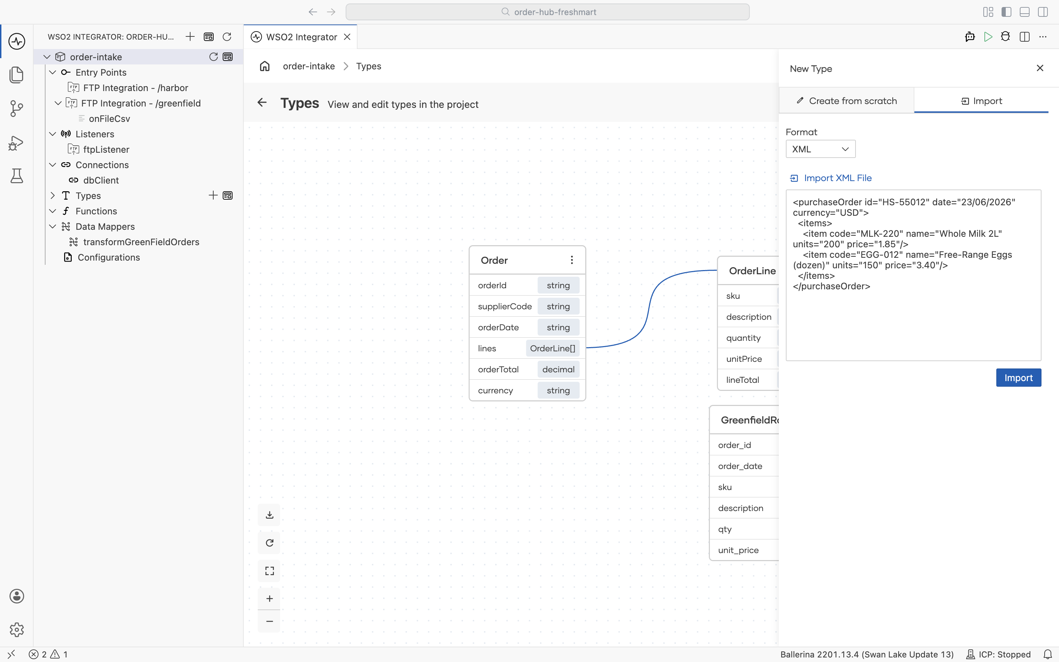
Task: Collapse the Listeners section
Action: pos(53,134)
